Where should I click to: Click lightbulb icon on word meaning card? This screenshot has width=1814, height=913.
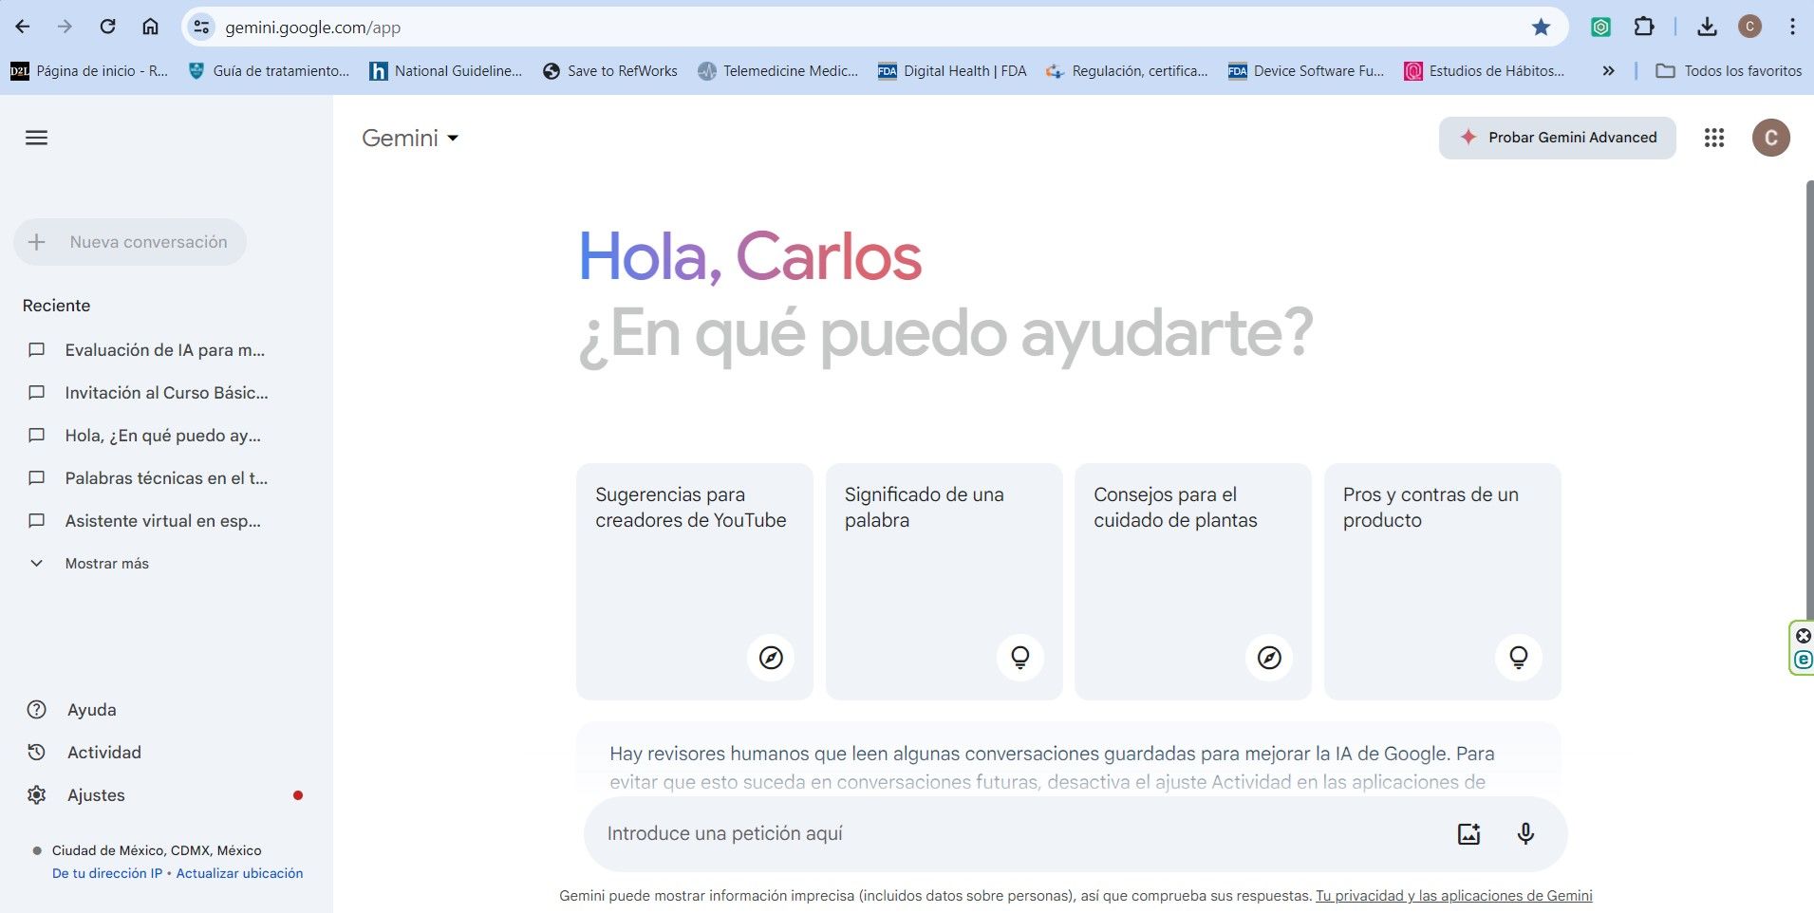1020,657
